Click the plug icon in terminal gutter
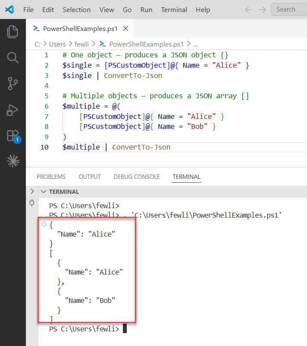Screen dimensions: 307x346 (32, 203)
